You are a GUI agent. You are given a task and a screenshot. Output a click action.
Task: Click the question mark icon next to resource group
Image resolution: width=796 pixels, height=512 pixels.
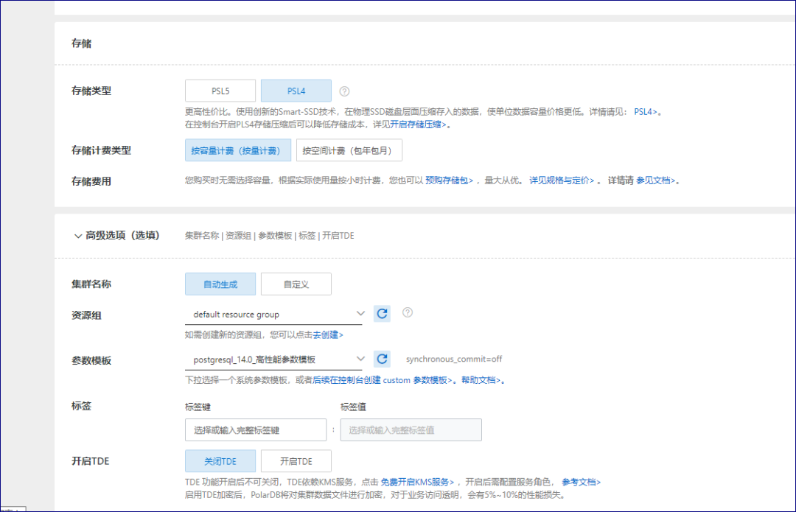pos(407,312)
